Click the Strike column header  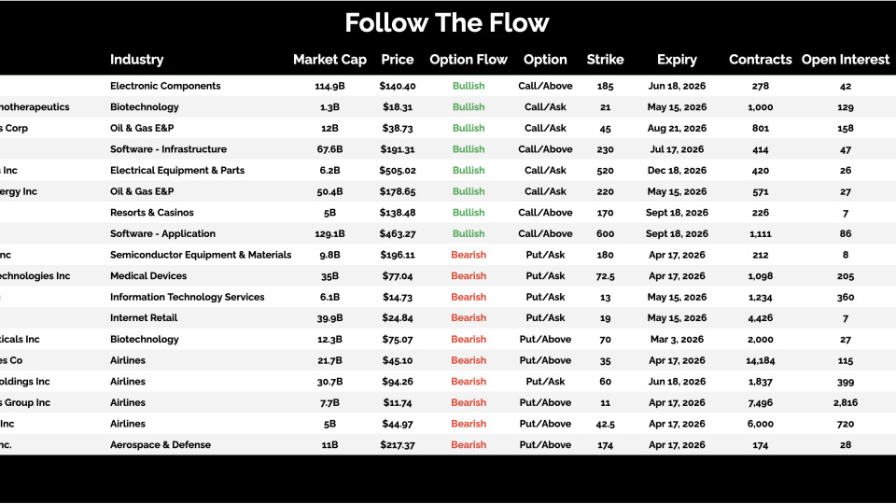click(606, 60)
